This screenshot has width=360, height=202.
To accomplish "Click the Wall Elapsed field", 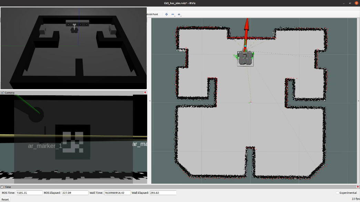I will coord(163,193).
